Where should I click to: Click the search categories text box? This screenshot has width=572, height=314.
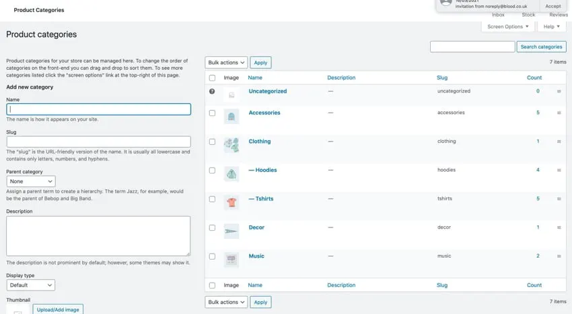pyautogui.click(x=472, y=46)
